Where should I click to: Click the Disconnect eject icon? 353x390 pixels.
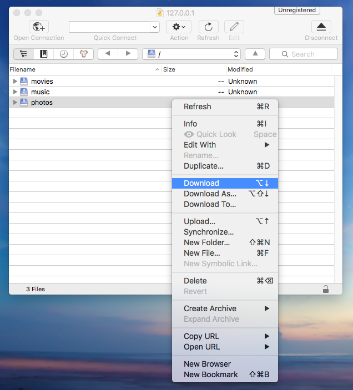point(321,27)
